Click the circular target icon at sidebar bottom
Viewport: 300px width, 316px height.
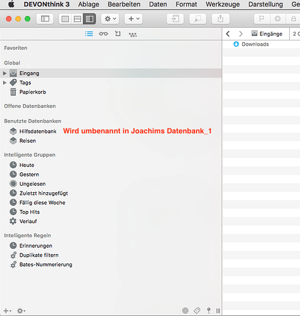[x=185, y=310]
